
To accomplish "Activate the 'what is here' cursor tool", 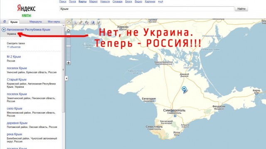I will [x=99, y=22].
